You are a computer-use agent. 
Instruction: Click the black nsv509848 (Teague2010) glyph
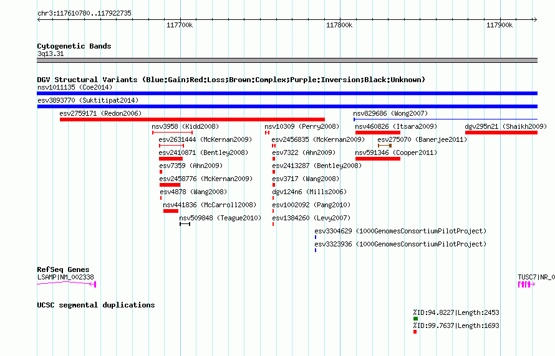point(185,224)
